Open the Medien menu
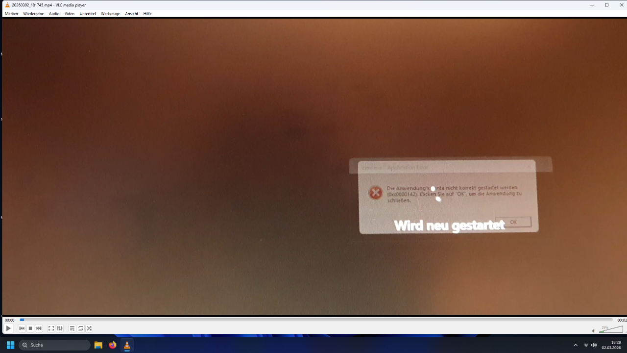627x353 pixels. click(11, 14)
